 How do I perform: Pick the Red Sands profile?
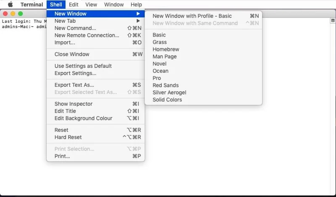coord(165,85)
